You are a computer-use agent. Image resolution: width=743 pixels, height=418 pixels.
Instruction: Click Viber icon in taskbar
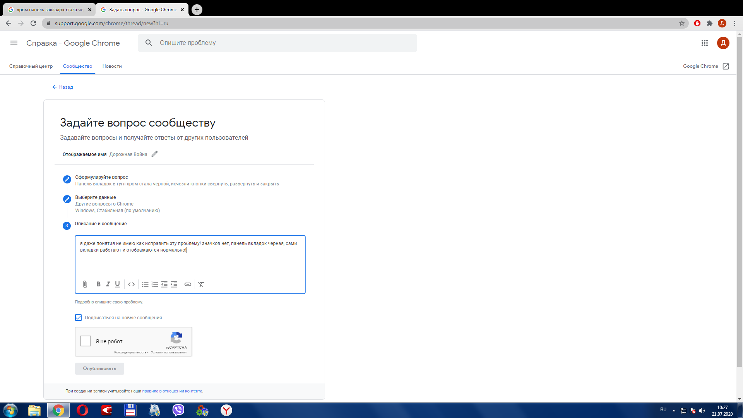(x=178, y=410)
